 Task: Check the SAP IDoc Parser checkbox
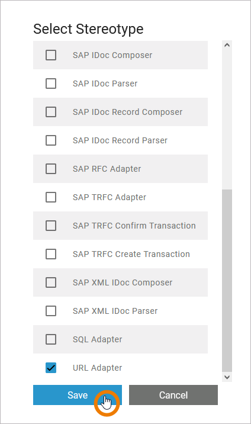pyautogui.click(x=51, y=83)
